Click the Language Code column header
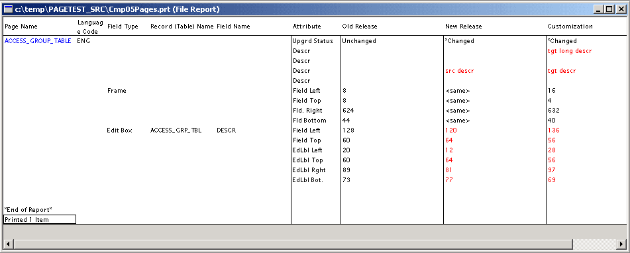Image resolution: width=630 pixels, height=253 pixels. [x=90, y=26]
